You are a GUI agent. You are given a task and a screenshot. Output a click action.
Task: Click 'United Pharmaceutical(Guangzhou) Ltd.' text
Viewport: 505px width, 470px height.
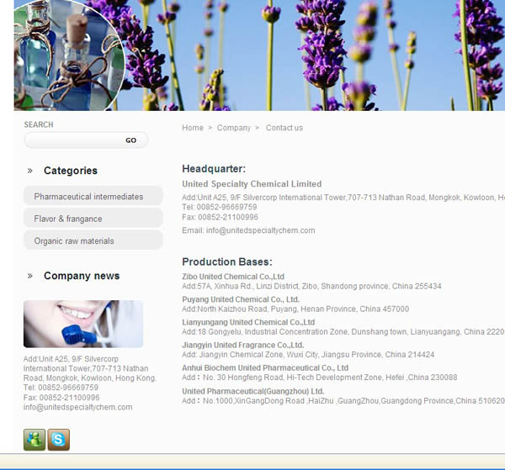click(x=253, y=391)
